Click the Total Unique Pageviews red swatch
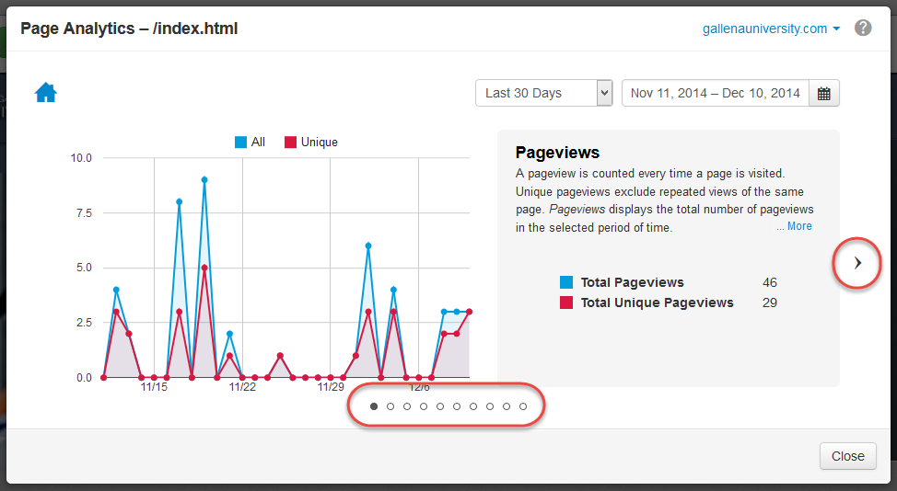Image resolution: width=897 pixels, height=491 pixels. point(566,303)
